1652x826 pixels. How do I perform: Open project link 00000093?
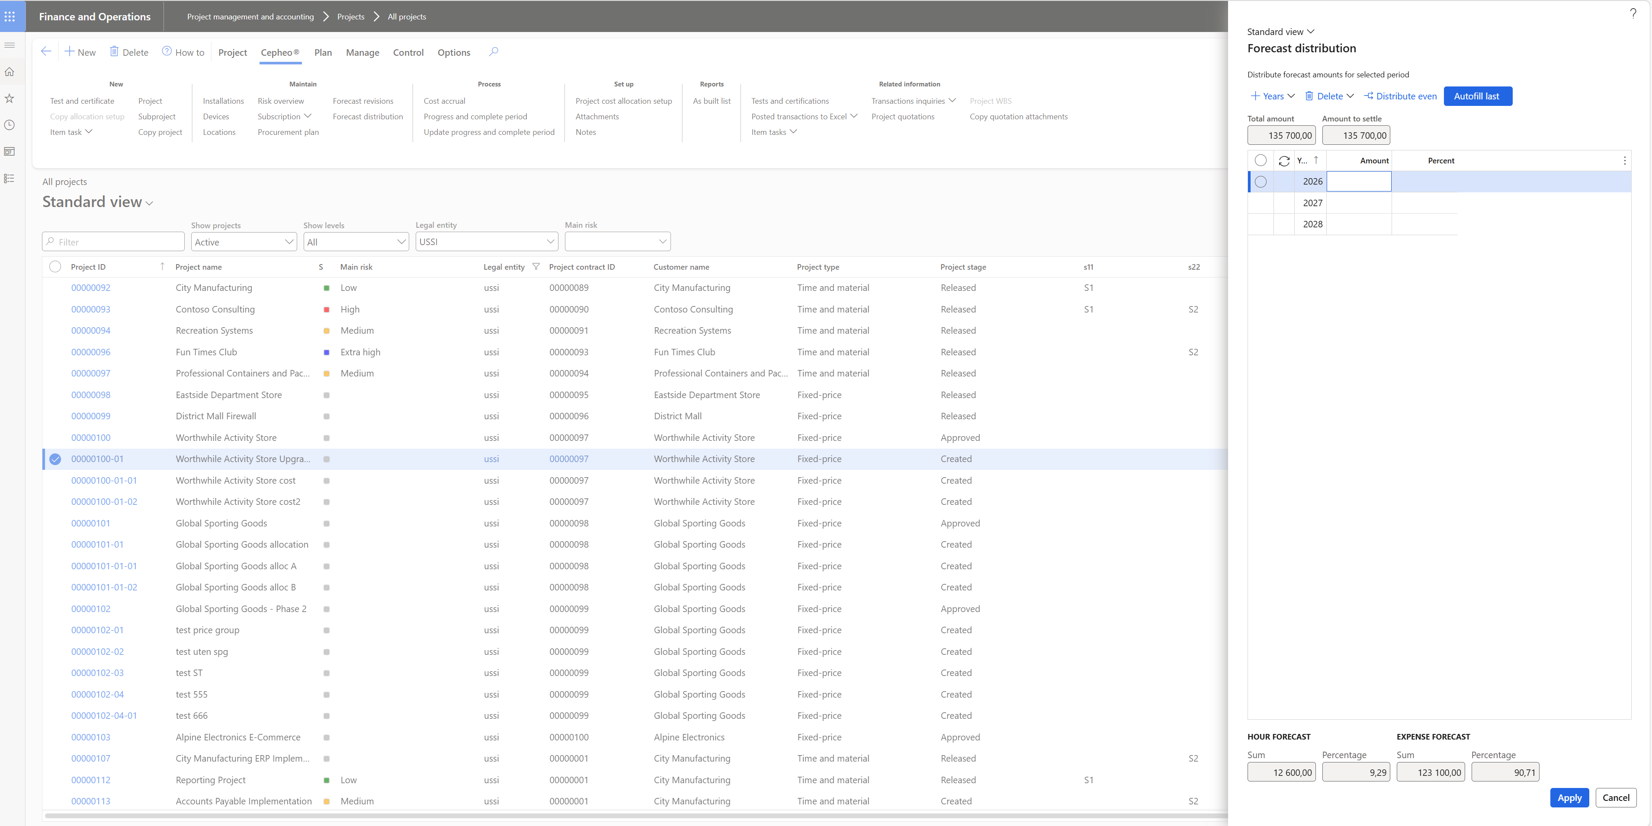point(90,309)
